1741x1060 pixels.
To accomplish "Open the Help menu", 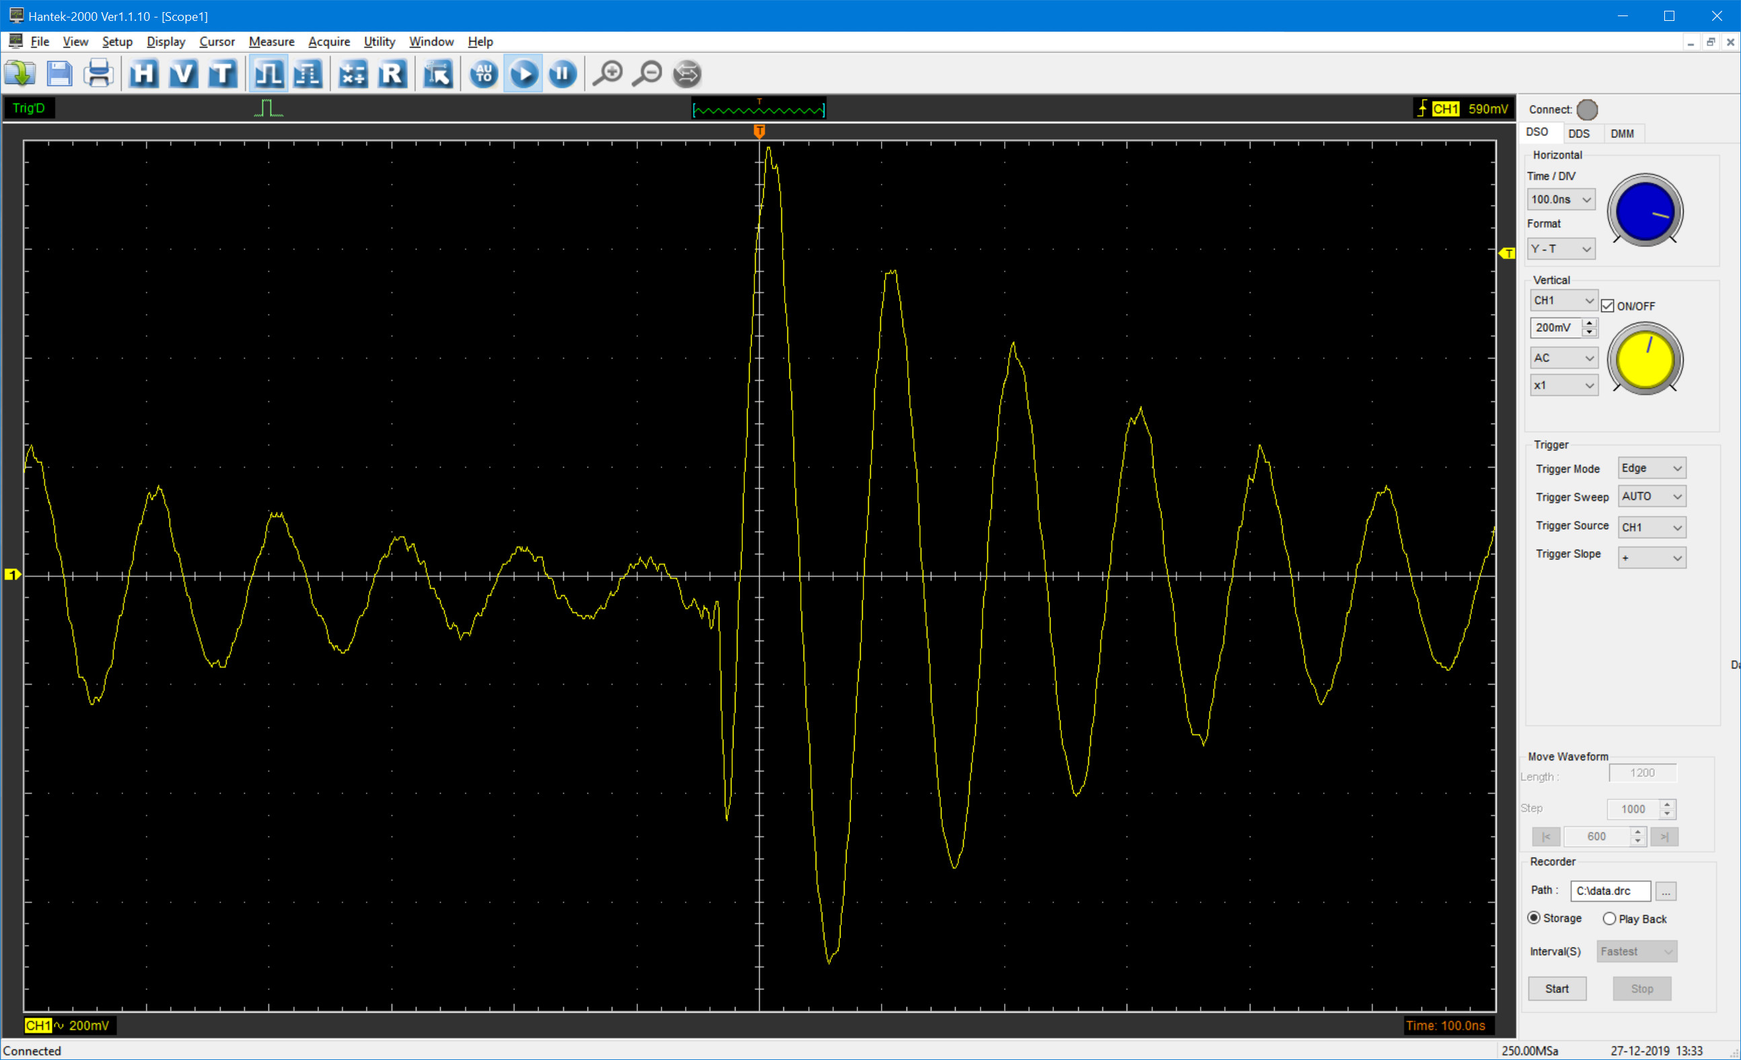I will [x=481, y=42].
